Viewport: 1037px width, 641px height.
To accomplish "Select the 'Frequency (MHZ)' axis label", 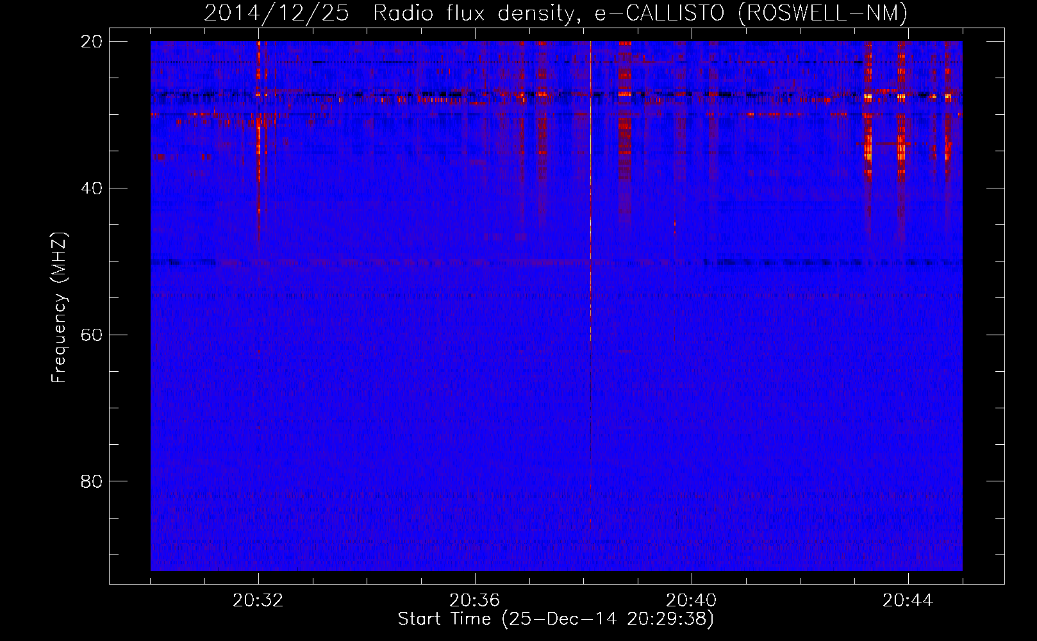I will pos(59,307).
